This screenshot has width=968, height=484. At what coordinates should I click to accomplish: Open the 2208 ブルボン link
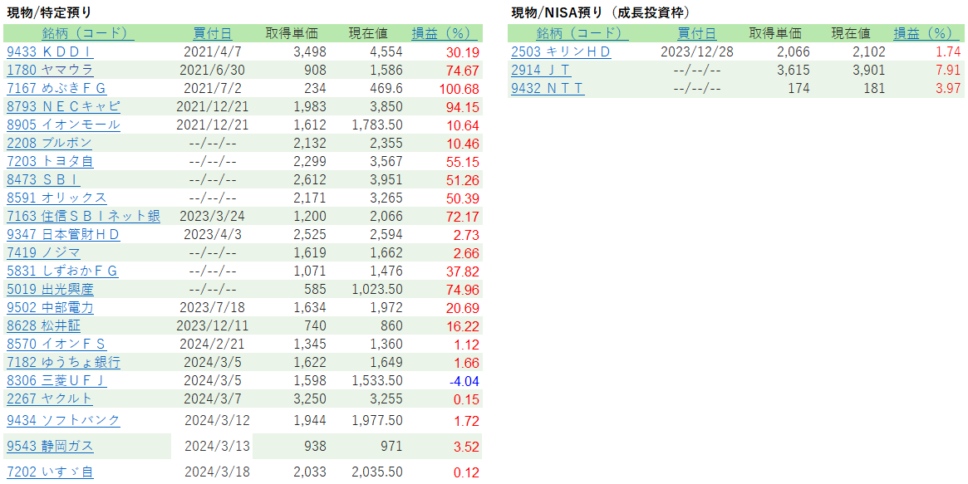click(49, 143)
